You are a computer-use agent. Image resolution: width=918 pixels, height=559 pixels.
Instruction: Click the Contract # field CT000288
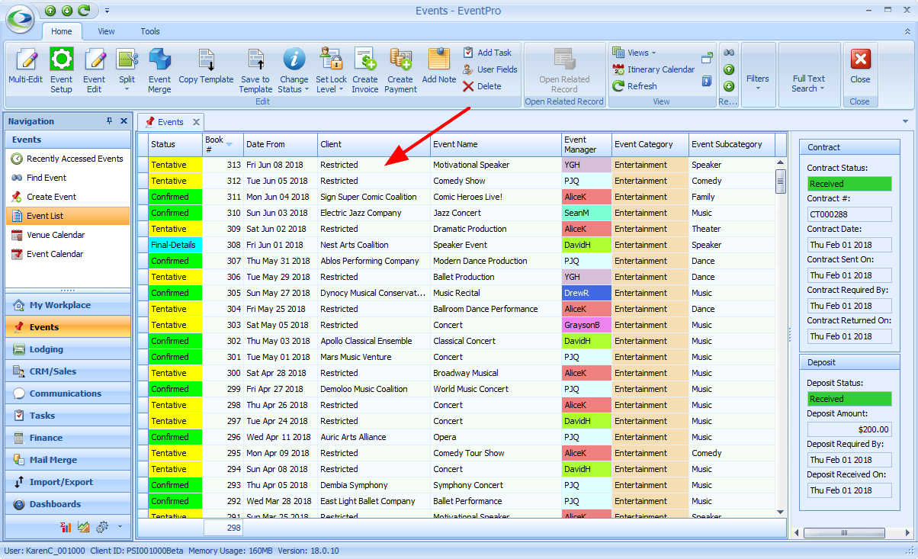[x=849, y=214]
